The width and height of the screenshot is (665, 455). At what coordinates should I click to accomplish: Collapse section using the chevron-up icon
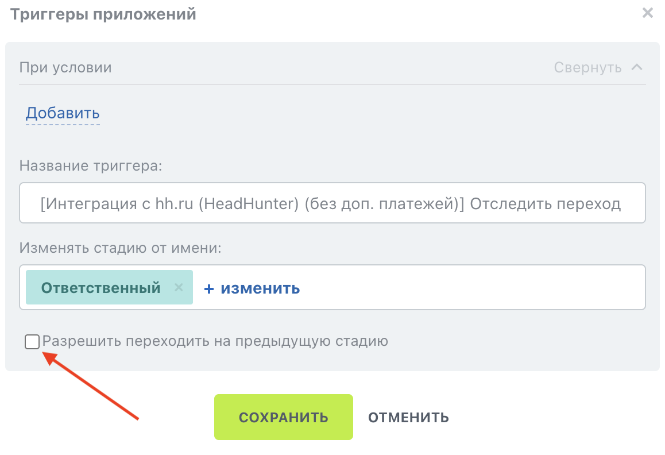pyautogui.click(x=637, y=67)
